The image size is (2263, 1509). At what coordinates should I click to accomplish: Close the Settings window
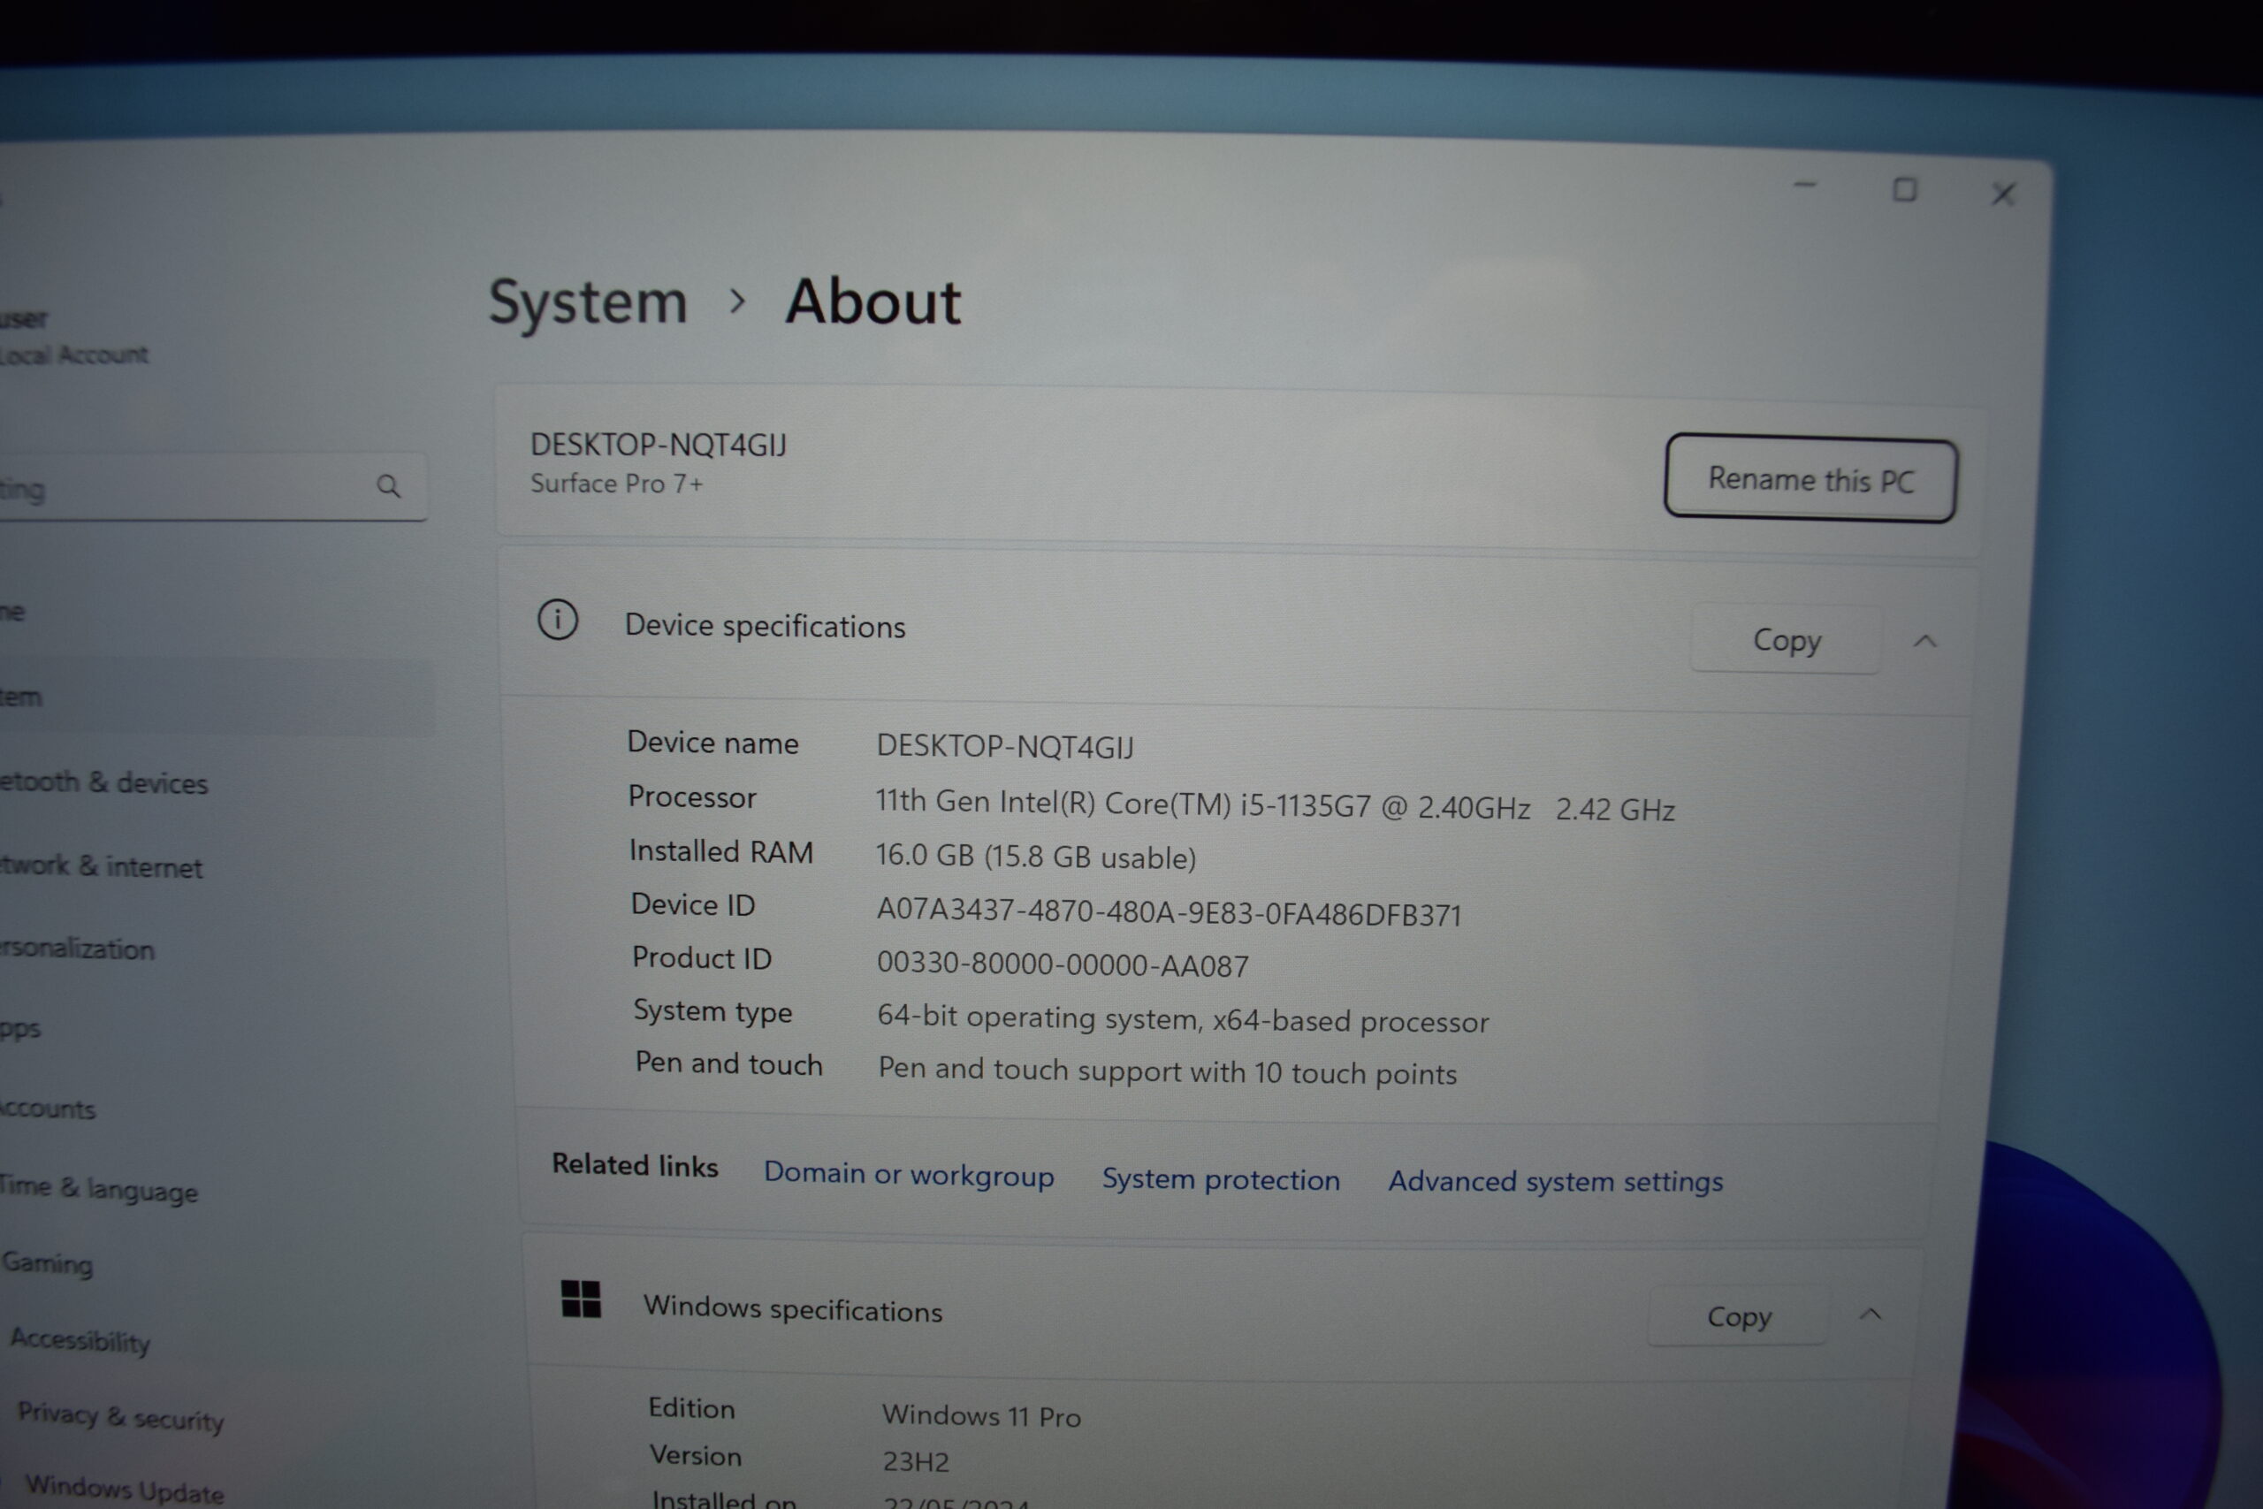2003,194
